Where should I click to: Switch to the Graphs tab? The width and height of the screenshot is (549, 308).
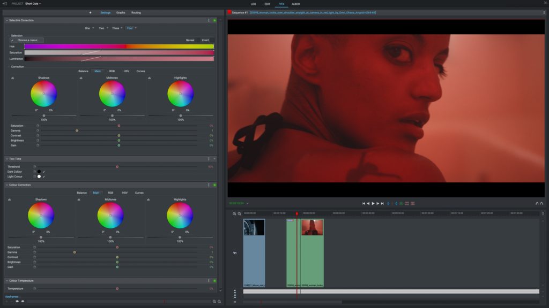tap(121, 12)
